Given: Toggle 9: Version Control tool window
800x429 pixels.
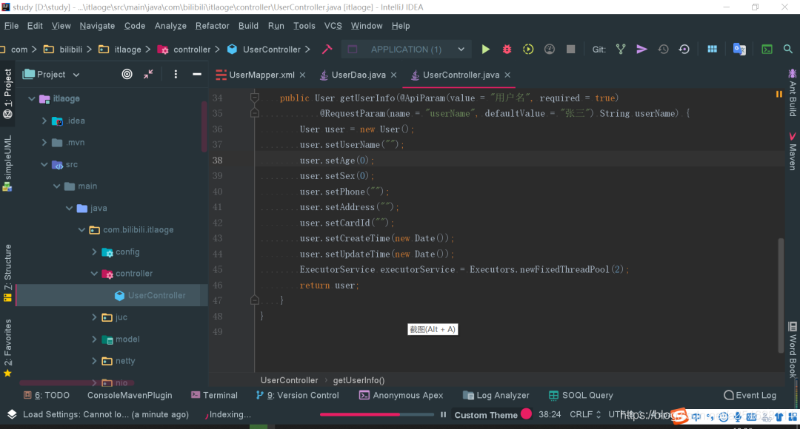Looking at the screenshot, I should pos(297,396).
